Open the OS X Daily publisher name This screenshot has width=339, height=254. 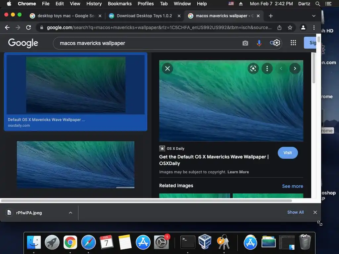175,148
